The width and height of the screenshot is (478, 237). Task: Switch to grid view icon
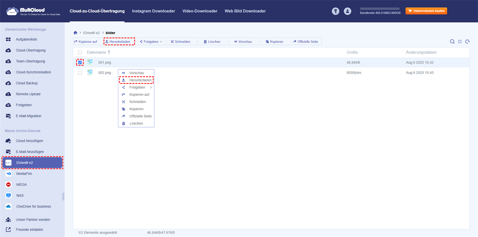pyautogui.click(x=460, y=42)
